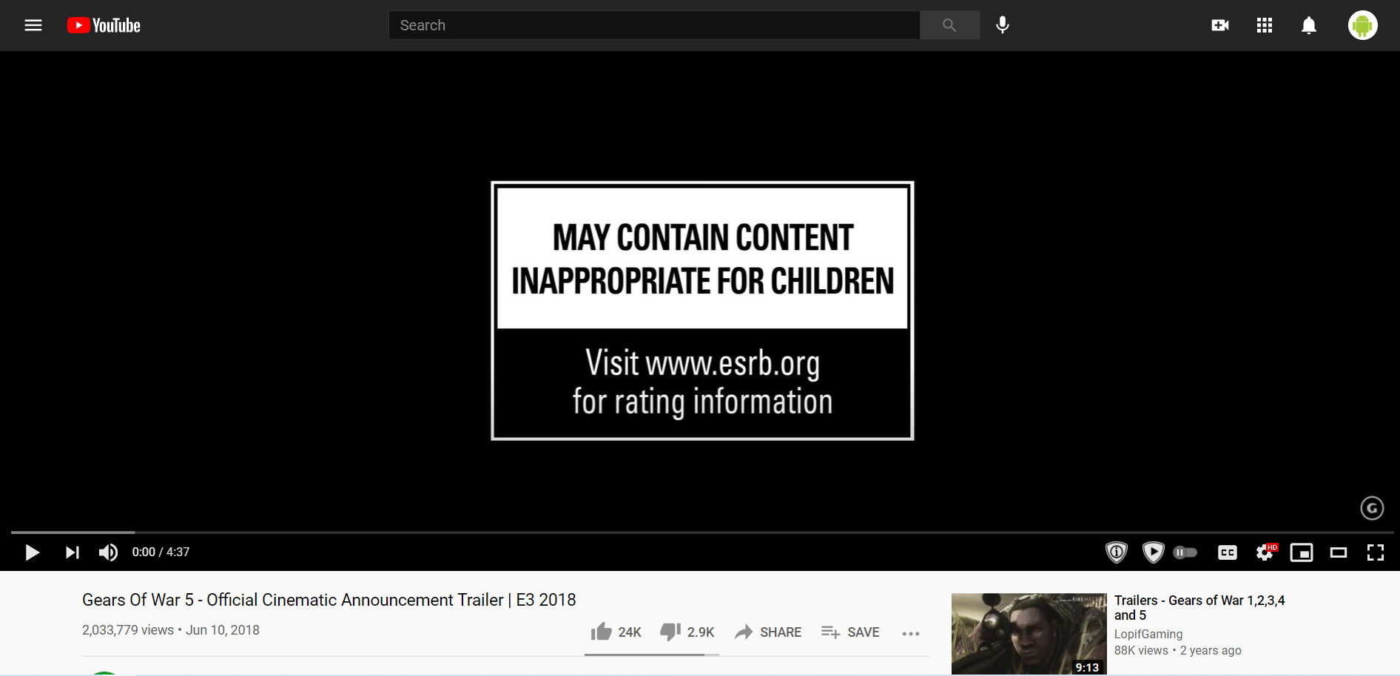The width and height of the screenshot is (1400, 676).
Task: Open the Create video camera icon
Action: [x=1220, y=25]
